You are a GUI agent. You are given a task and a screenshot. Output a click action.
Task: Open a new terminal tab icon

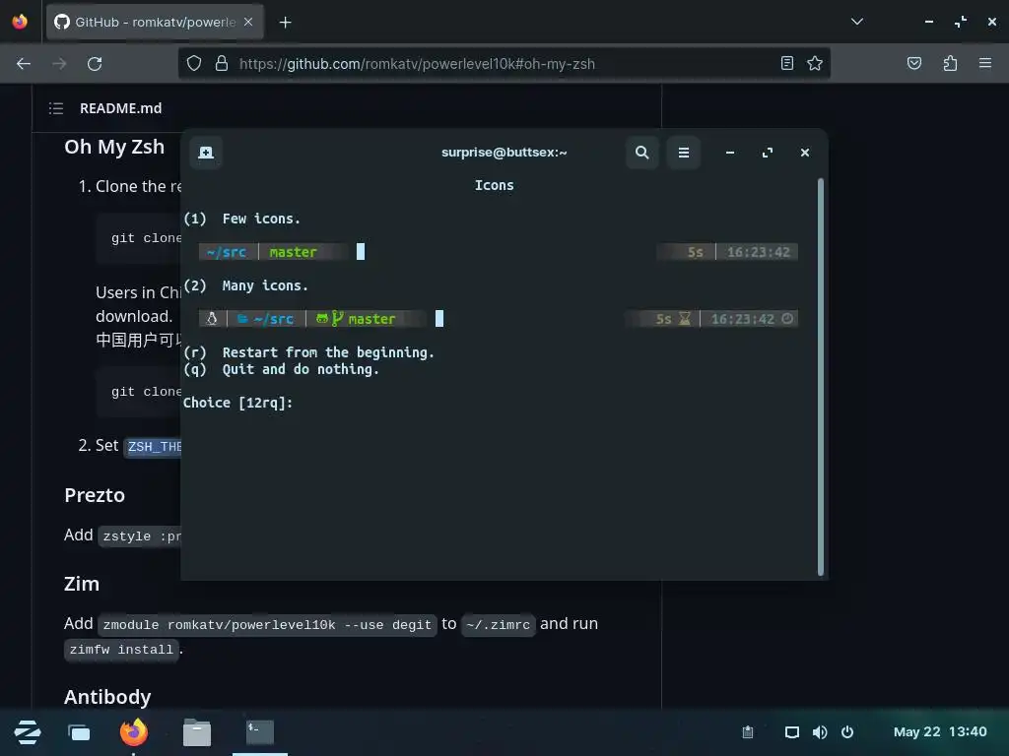click(206, 153)
